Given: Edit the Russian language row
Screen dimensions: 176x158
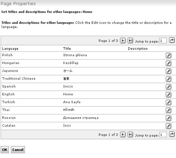Looking at the screenshot, I should point(168,118).
